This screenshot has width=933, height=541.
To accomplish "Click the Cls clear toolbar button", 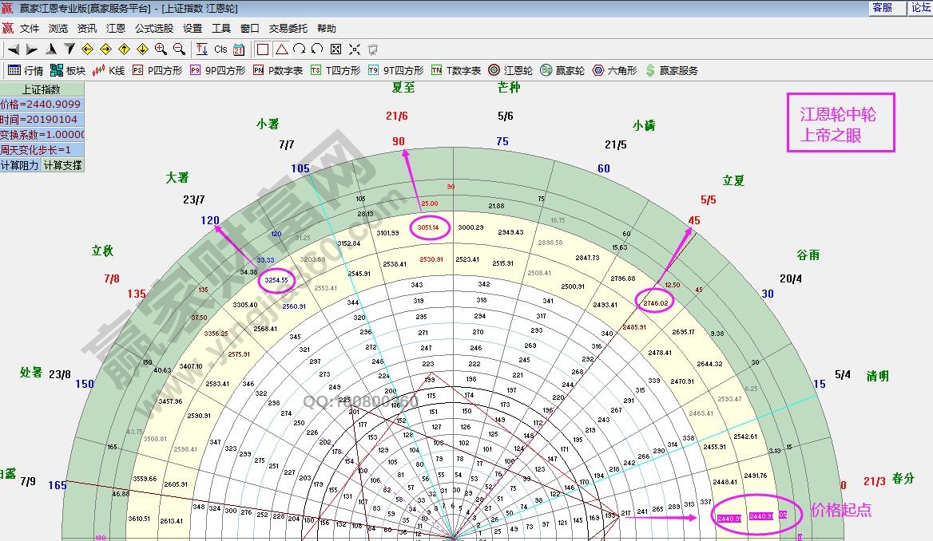I will coord(220,49).
